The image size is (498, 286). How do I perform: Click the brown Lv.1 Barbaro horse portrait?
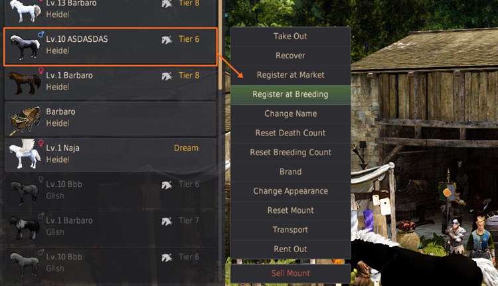point(25,82)
